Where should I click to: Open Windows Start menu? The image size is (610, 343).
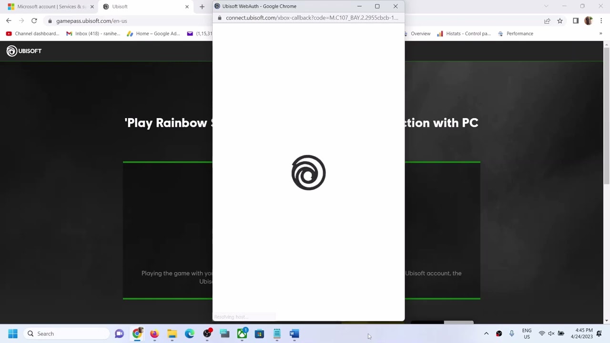13,334
